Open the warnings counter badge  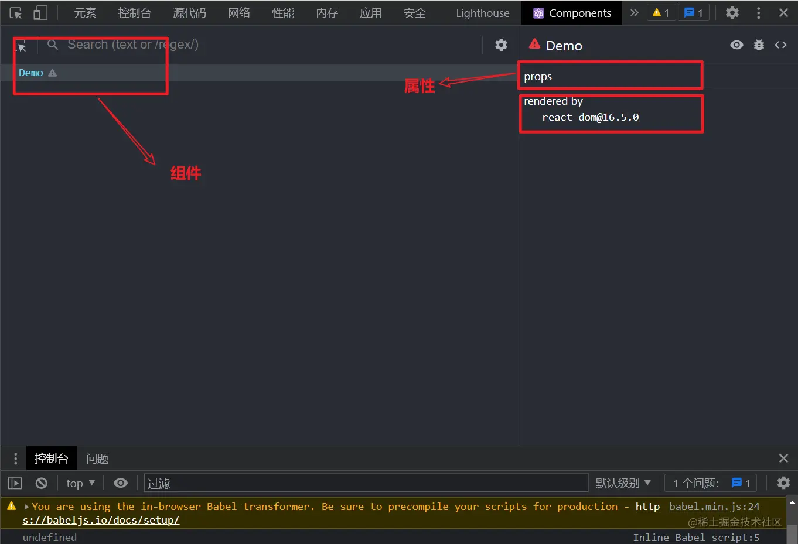[x=661, y=12]
